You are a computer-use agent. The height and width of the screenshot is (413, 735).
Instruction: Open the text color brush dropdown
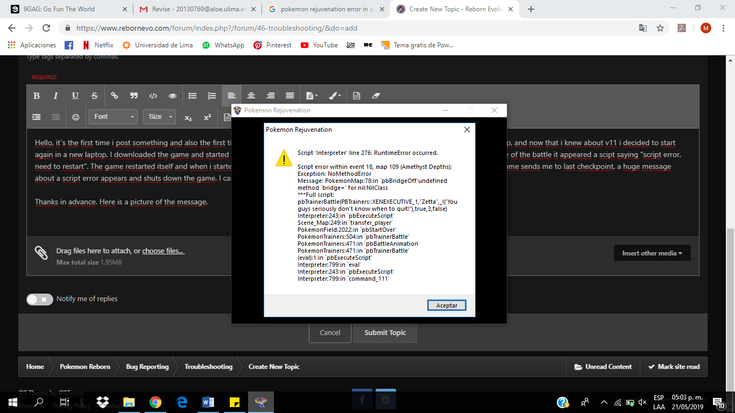point(334,96)
